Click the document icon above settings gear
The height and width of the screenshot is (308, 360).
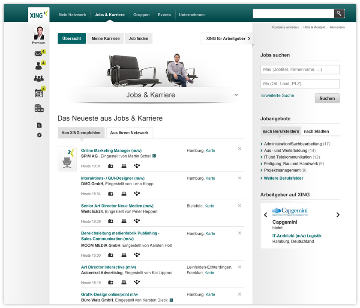[x=39, y=125]
